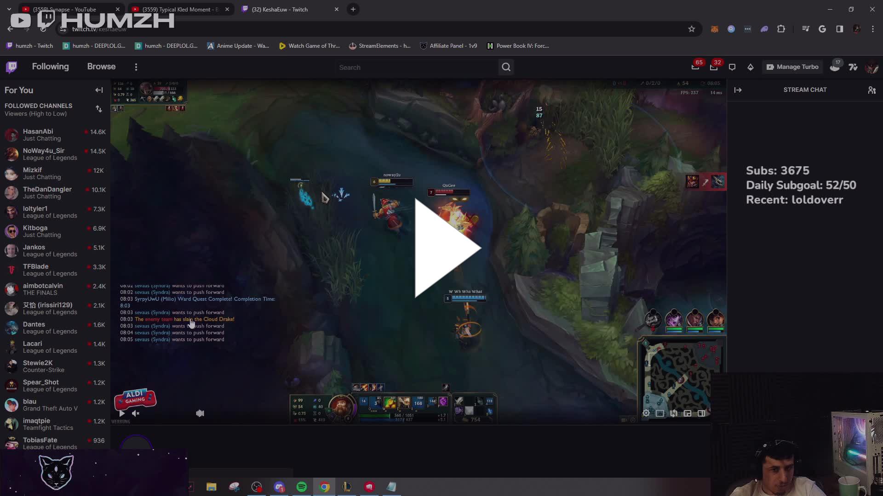Open the Browse page
Image resolution: width=883 pixels, height=496 pixels.
coord(101,67)
